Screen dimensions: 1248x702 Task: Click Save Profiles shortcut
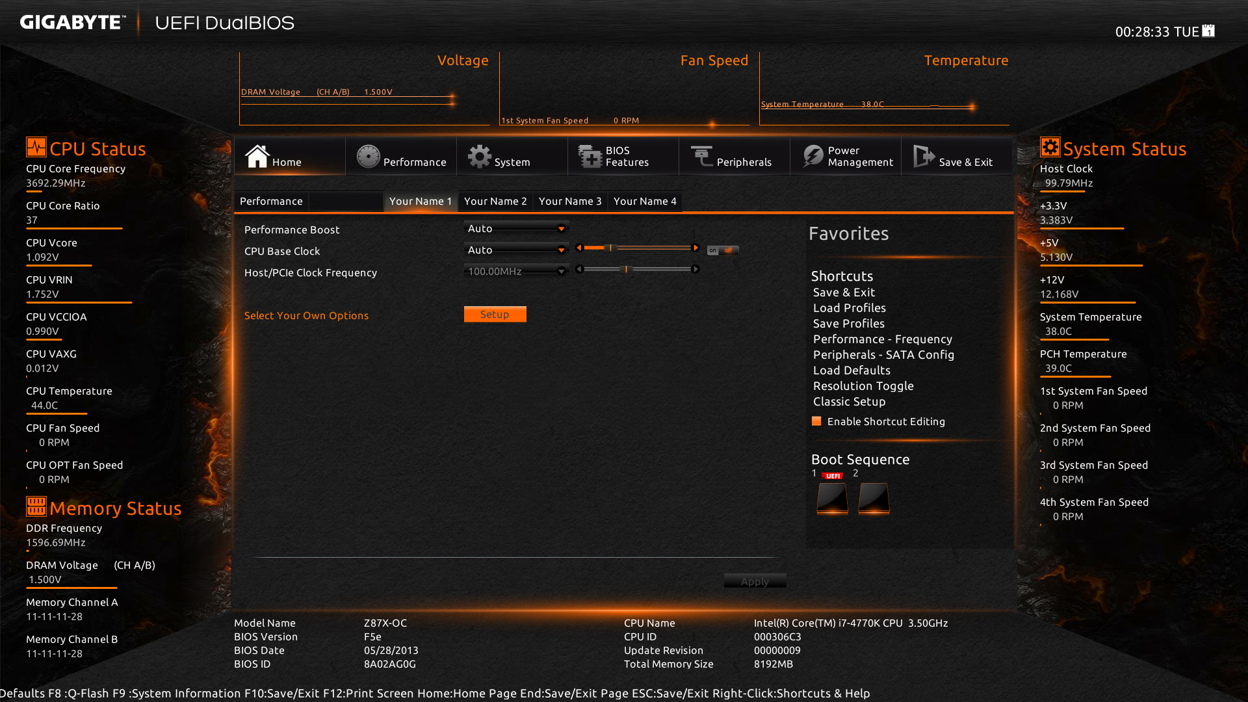849,324
